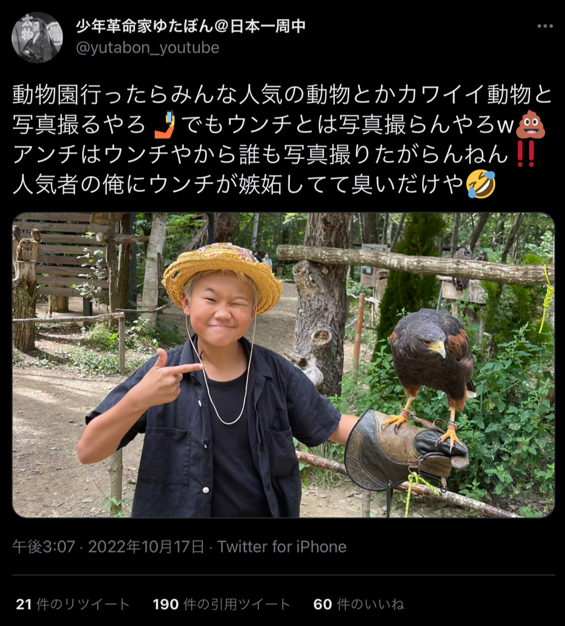View the 21 件のリツイート list
Screen dimensions: 565x626
click(73, 604)
